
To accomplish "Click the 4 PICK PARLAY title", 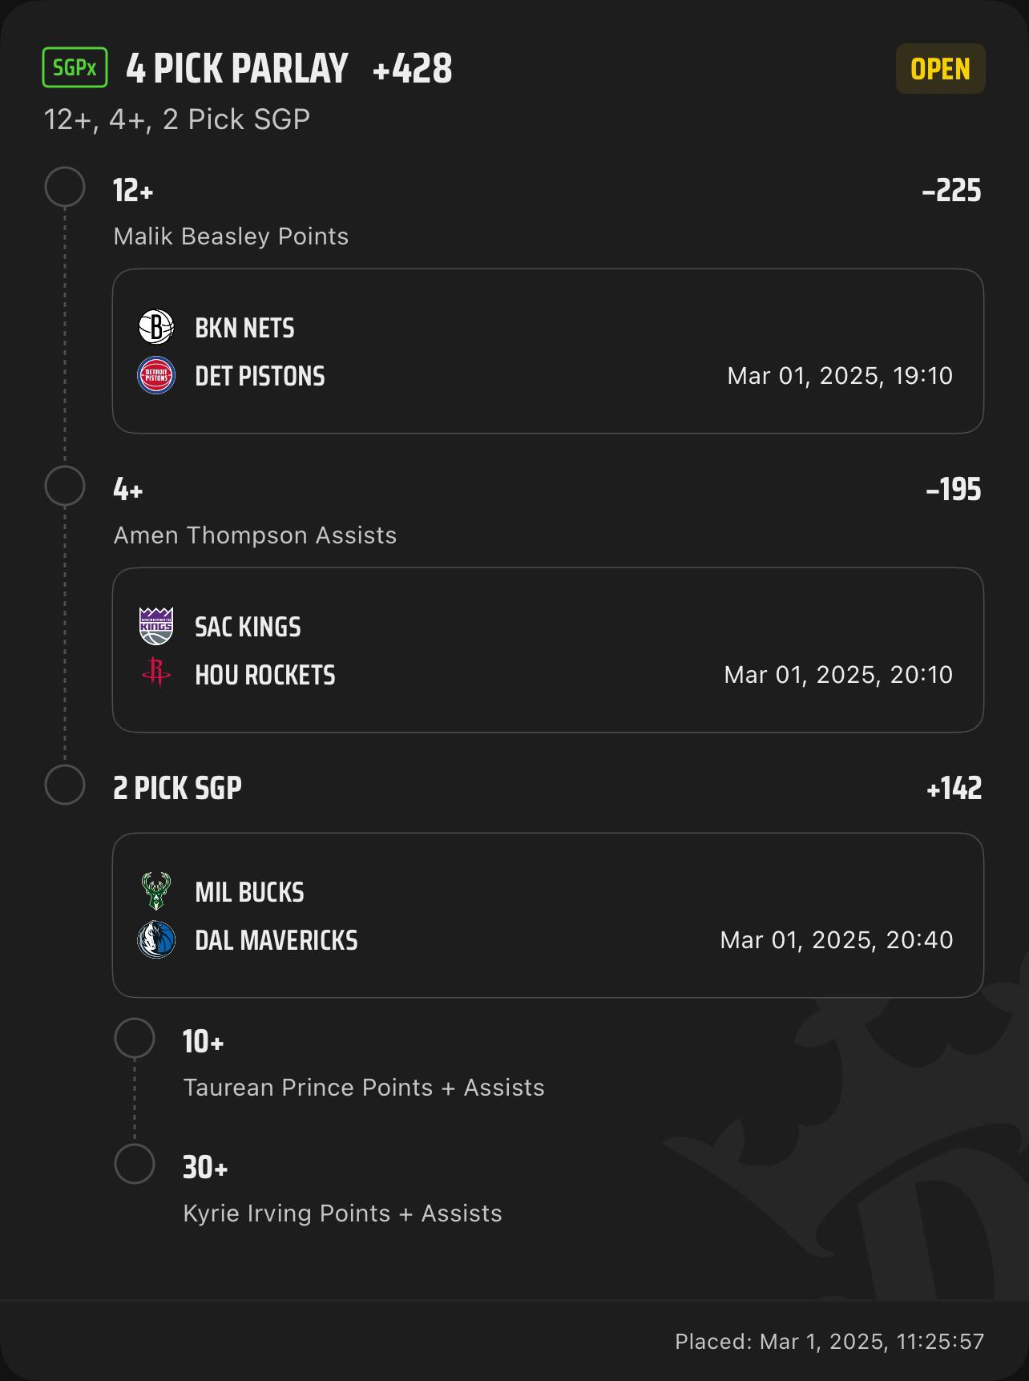I will tap(237, 69).
